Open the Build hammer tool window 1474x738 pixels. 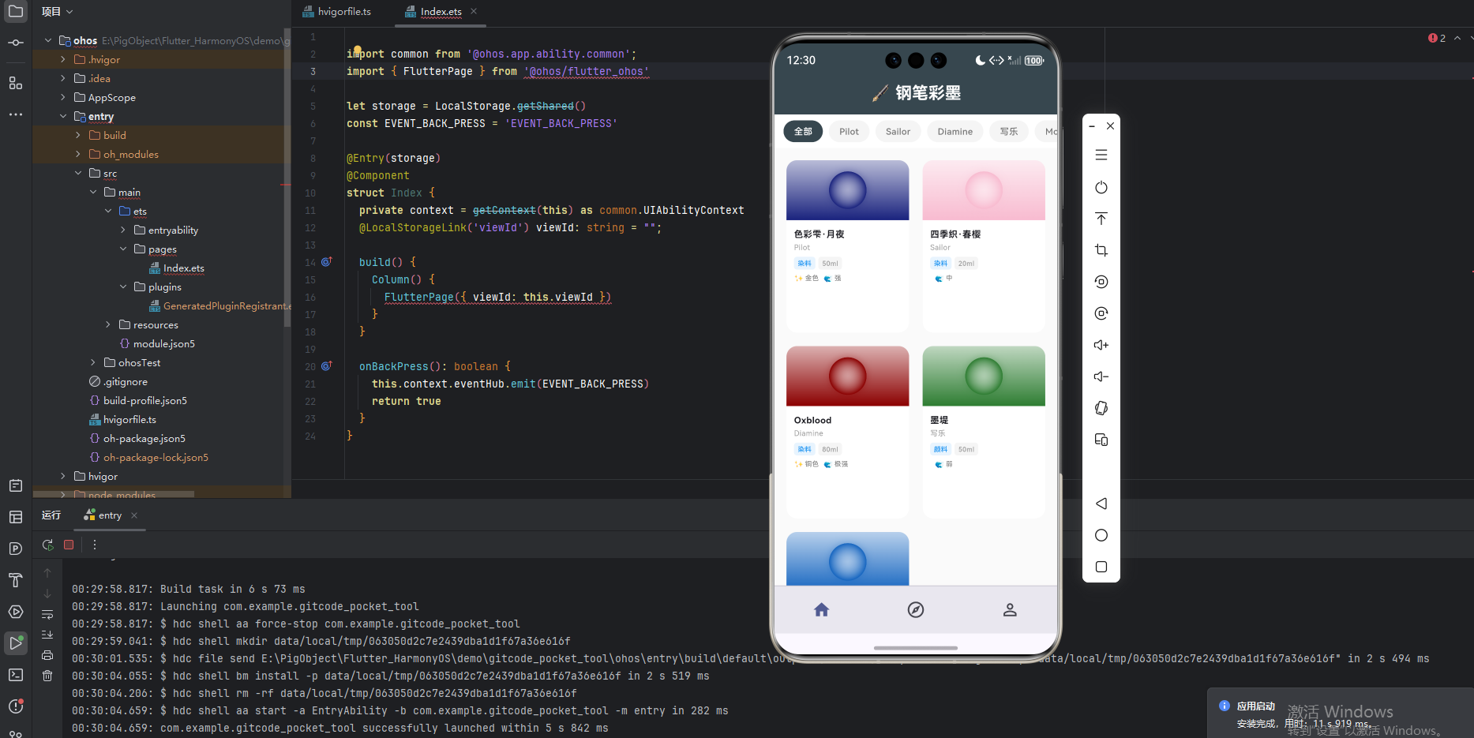click(16, 580)
